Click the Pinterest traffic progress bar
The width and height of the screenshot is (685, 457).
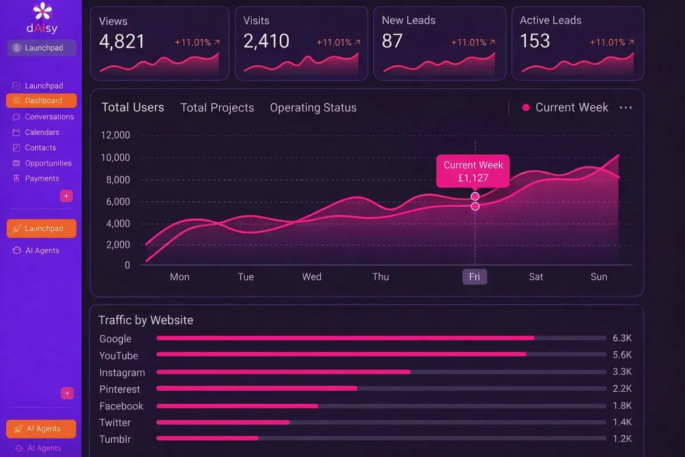(381, 388)
